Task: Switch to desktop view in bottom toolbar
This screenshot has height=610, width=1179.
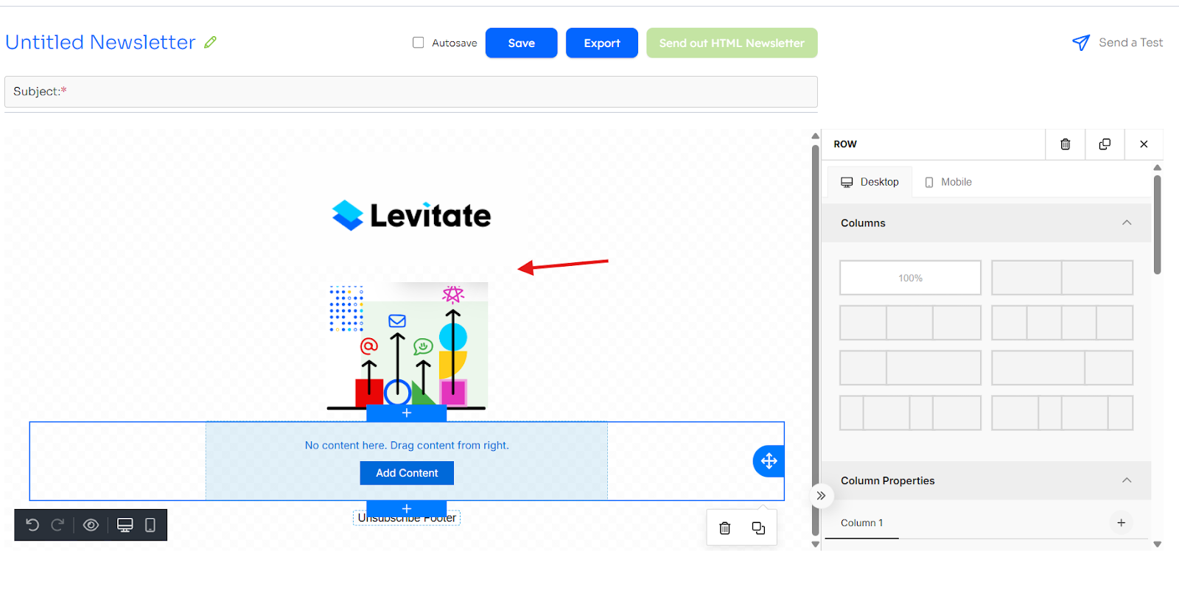Action: (125, 525)
